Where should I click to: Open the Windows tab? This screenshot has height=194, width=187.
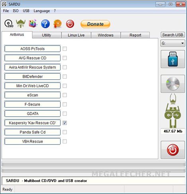[x=106, y=35]
